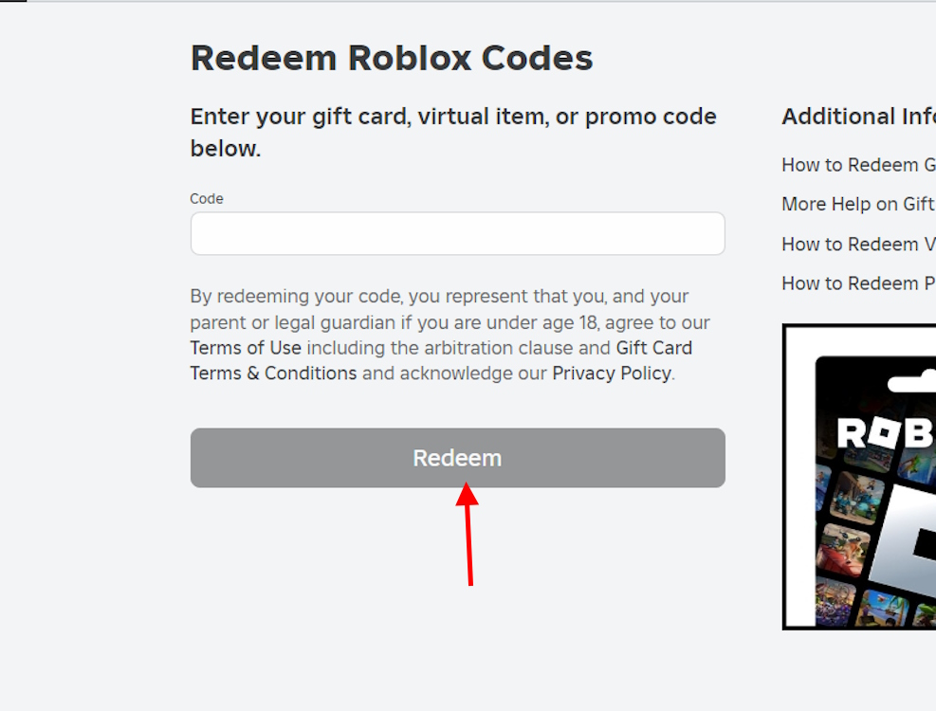Read the Privacy Policy
Image resolution: width=936 pixels, height=711 pixels.
tap(611, 373)
